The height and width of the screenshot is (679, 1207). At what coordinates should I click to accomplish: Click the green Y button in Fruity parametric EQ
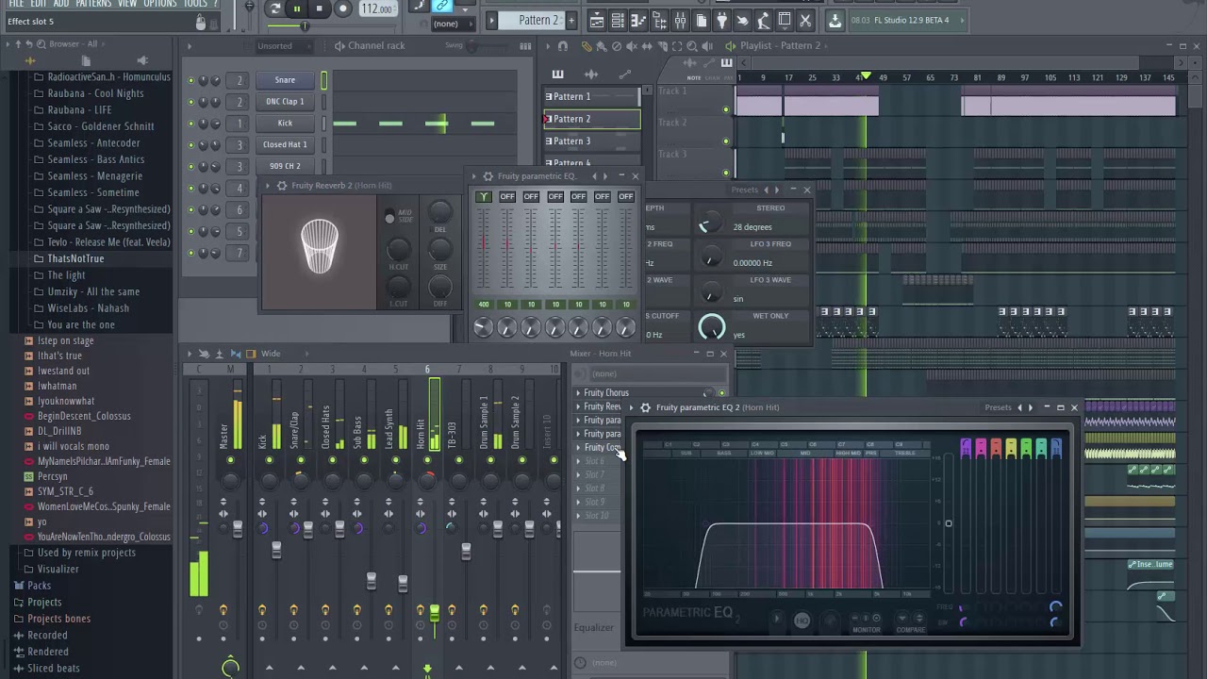tap(483, 196)
